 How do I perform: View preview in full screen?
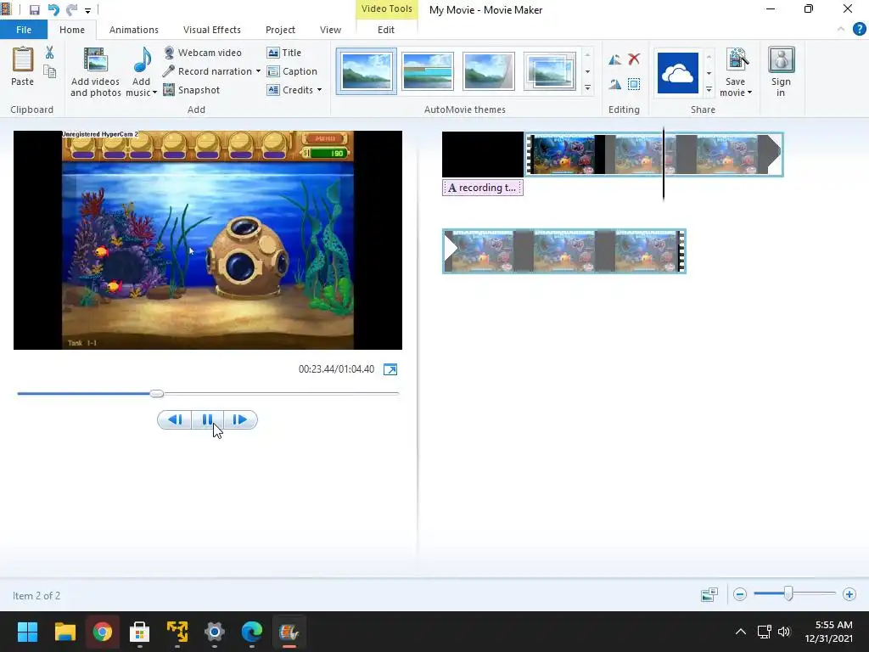pyautogui.click(x=390, y=370)
